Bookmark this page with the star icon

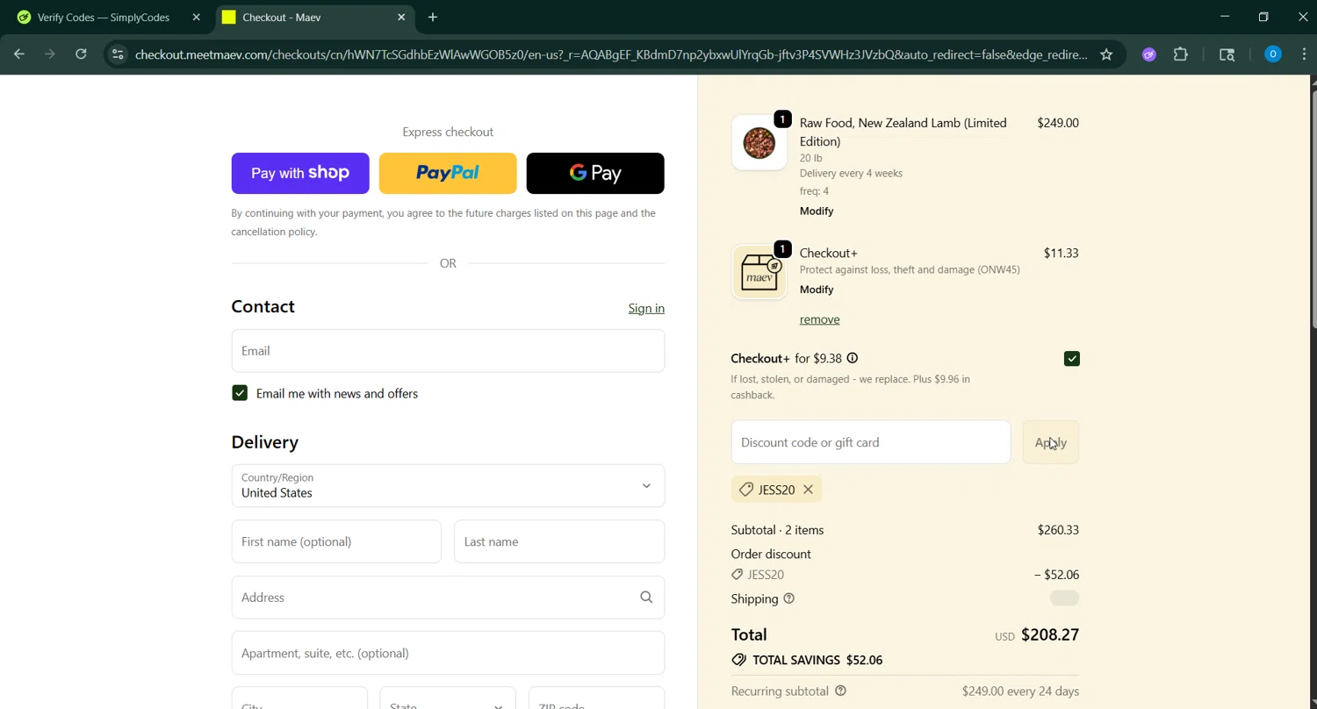point(1106,54)
